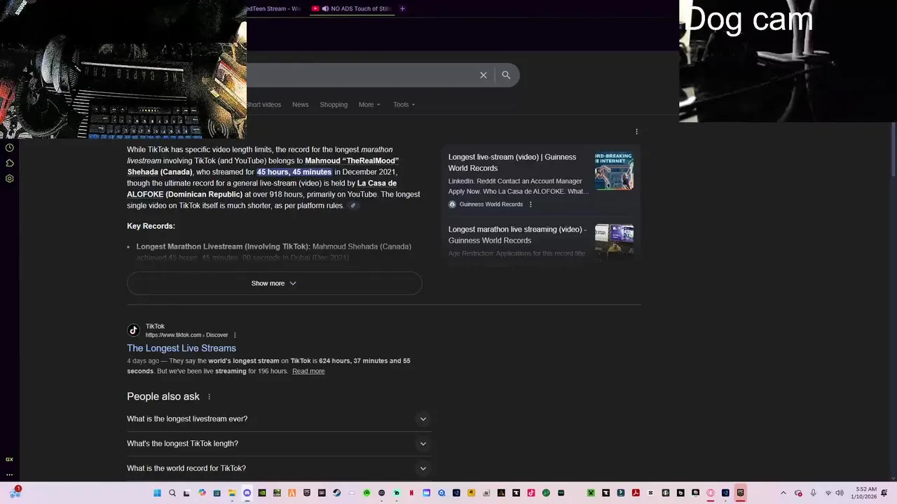Open three-dot menu beside Guinness World Records source

530,204
